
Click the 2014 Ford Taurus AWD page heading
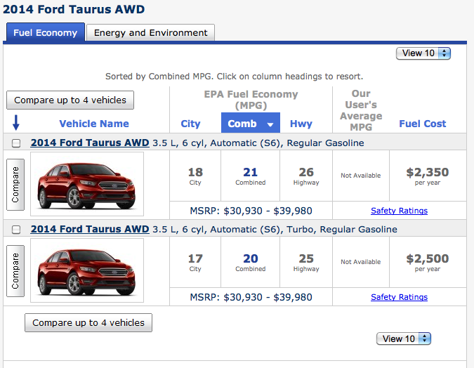[x=74, y=9]
